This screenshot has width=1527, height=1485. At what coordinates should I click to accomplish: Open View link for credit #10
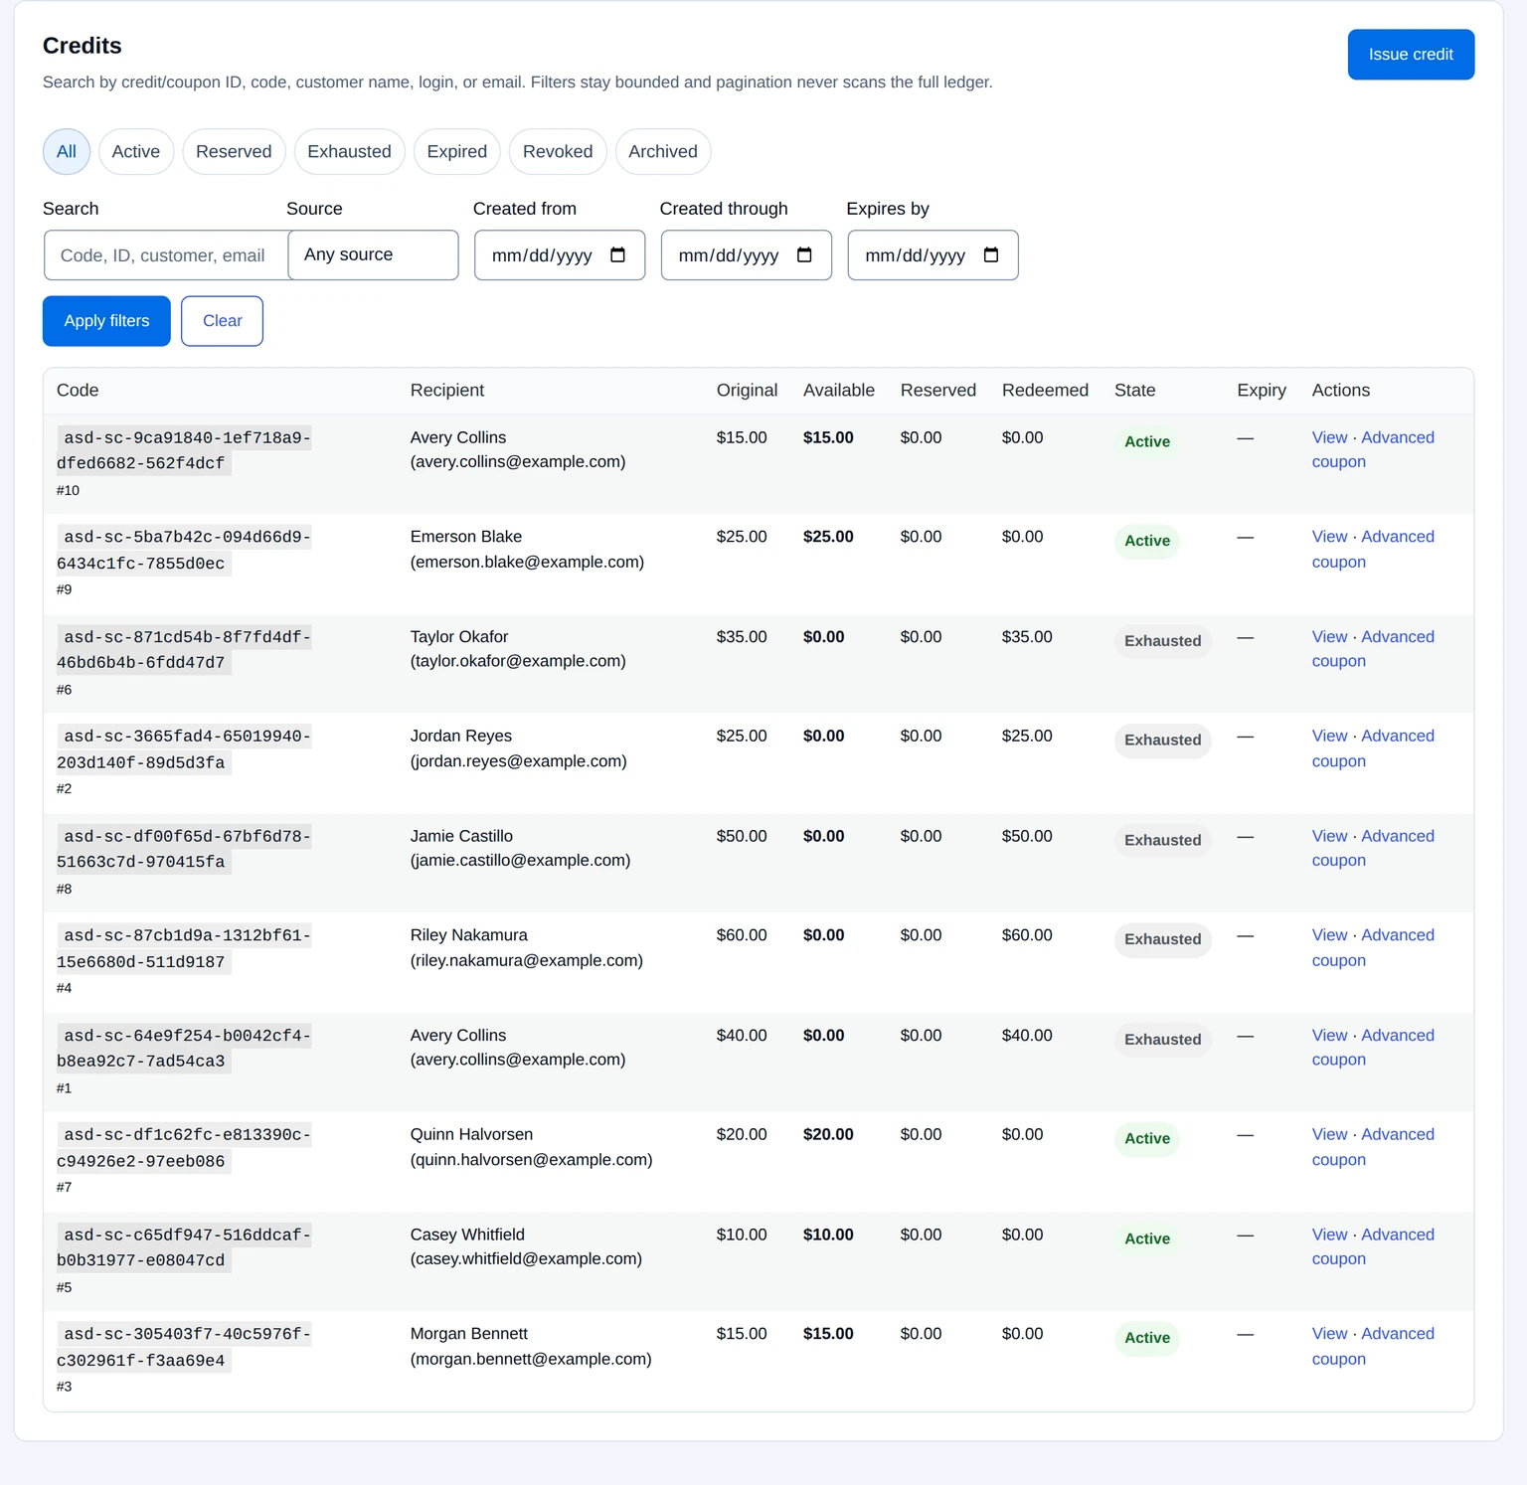[x=1329, y=437]
